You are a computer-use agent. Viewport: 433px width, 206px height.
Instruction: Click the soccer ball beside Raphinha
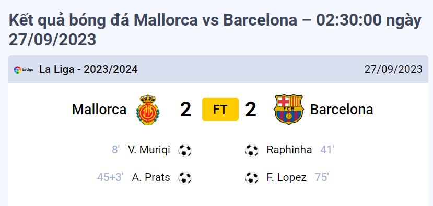coord(252,151)
